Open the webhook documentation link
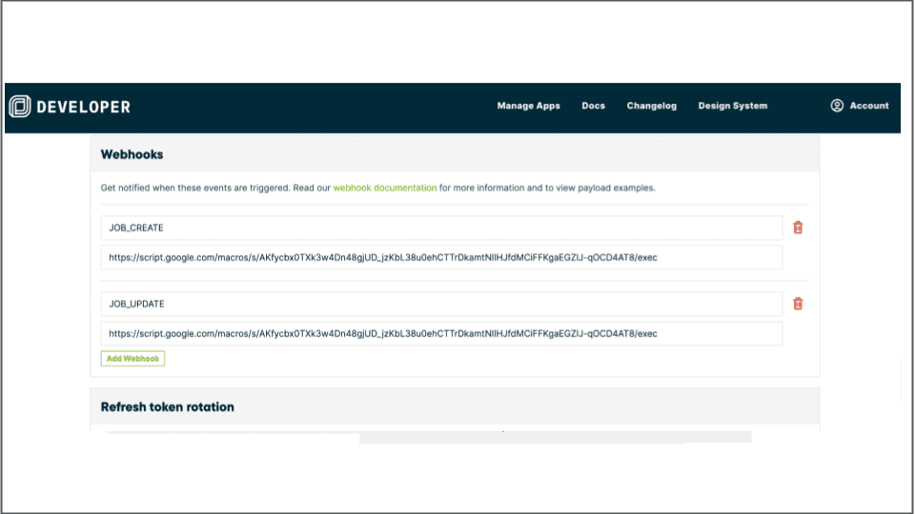This screenshot has width=915, height=514. [x=384, y=188]
